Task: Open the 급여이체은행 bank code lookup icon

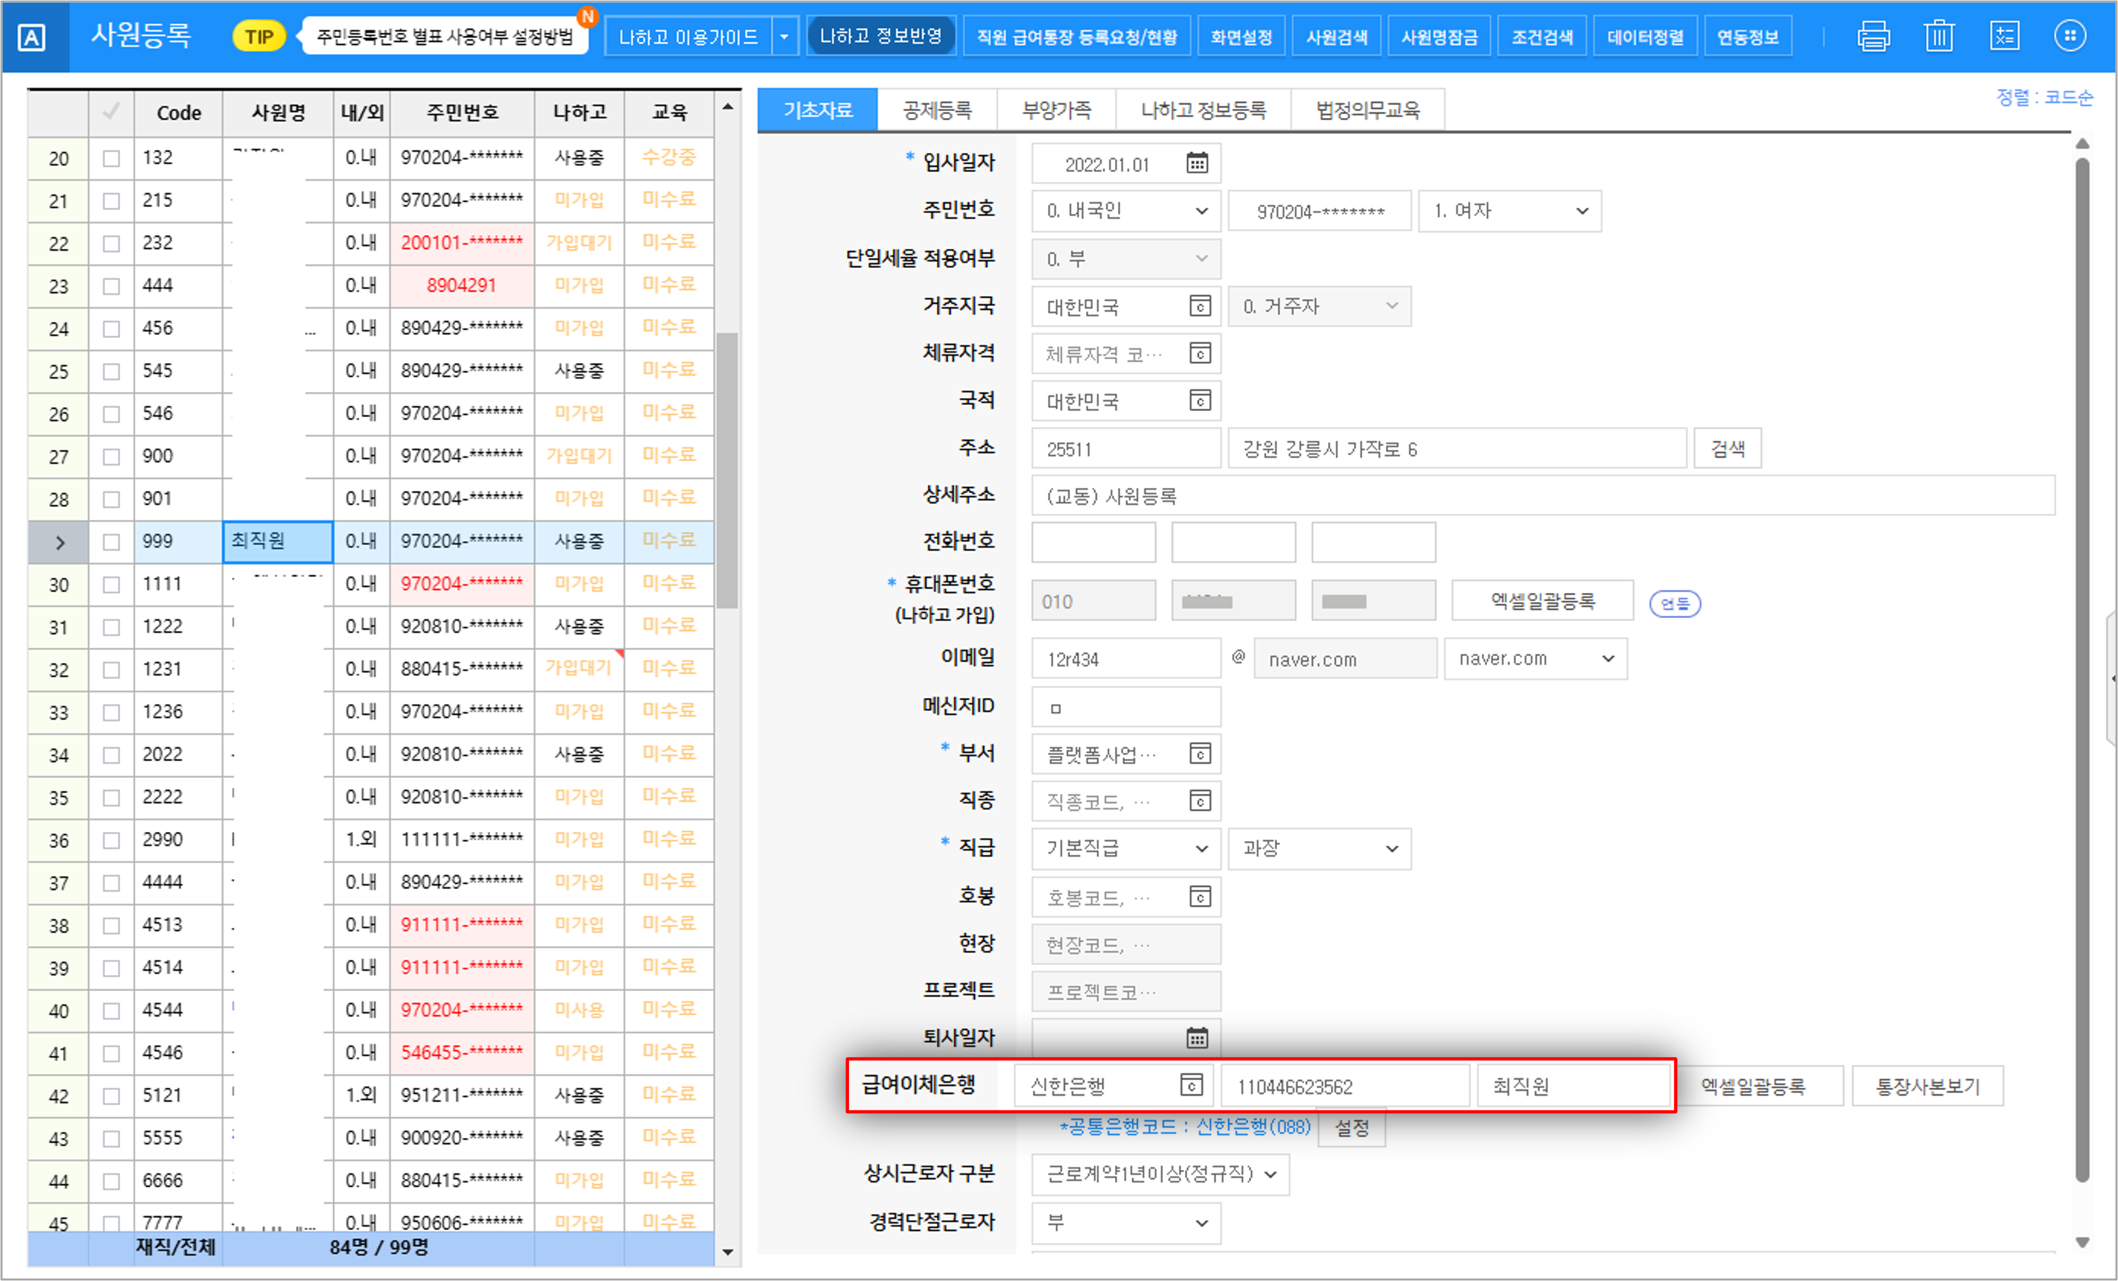Action: 1192,1086
